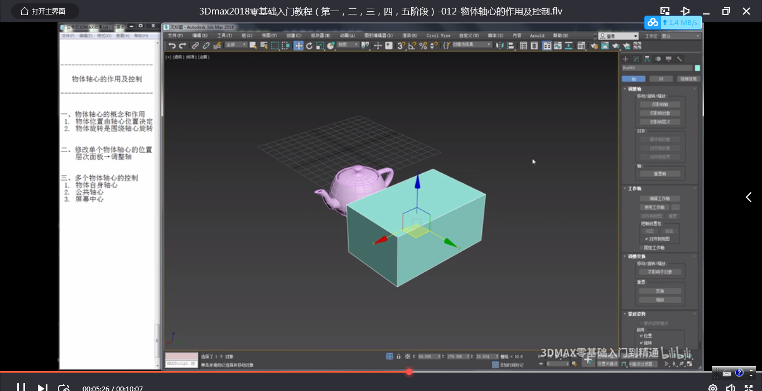Toggle the Percent Snap button

coord(423,46)
